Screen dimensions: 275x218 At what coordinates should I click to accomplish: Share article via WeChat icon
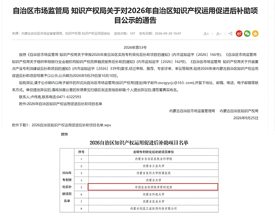(x=247, y=33)
